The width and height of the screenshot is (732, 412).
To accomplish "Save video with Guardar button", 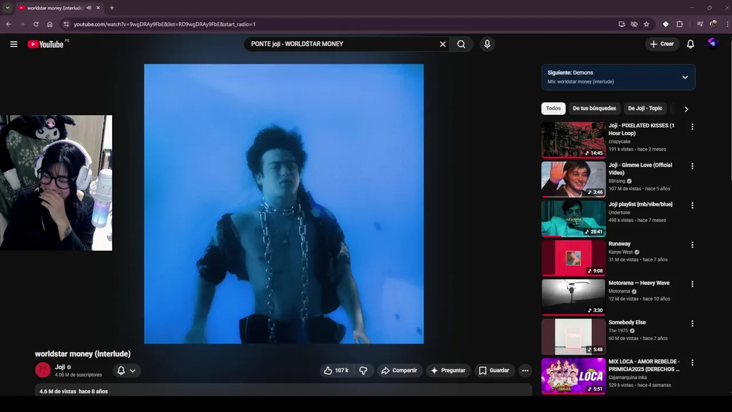I will [x=494, y=370].
